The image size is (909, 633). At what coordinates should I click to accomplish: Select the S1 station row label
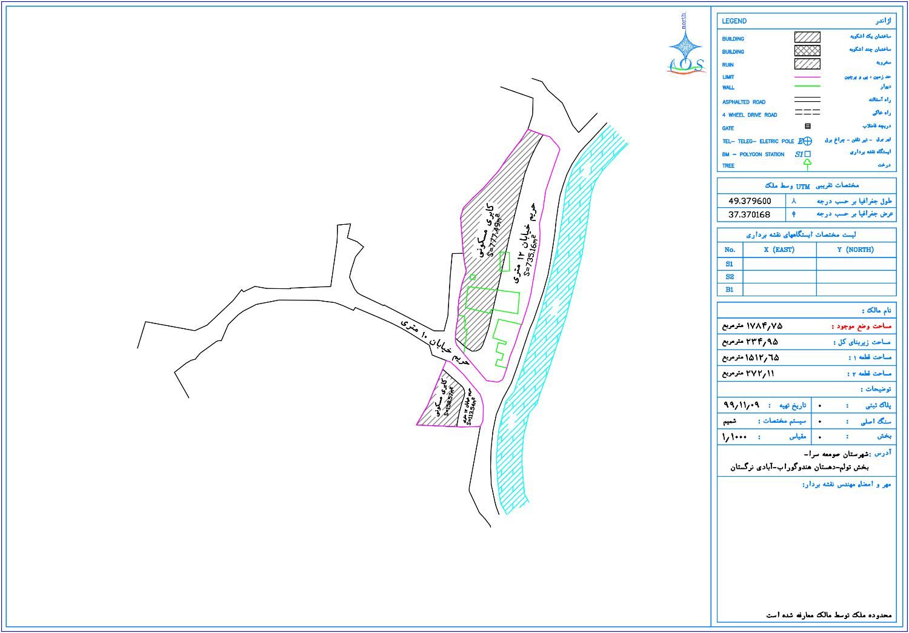tap(730, 264)
